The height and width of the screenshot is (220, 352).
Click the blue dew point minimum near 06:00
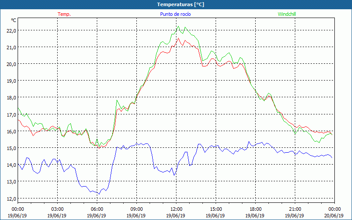(99, 194)
